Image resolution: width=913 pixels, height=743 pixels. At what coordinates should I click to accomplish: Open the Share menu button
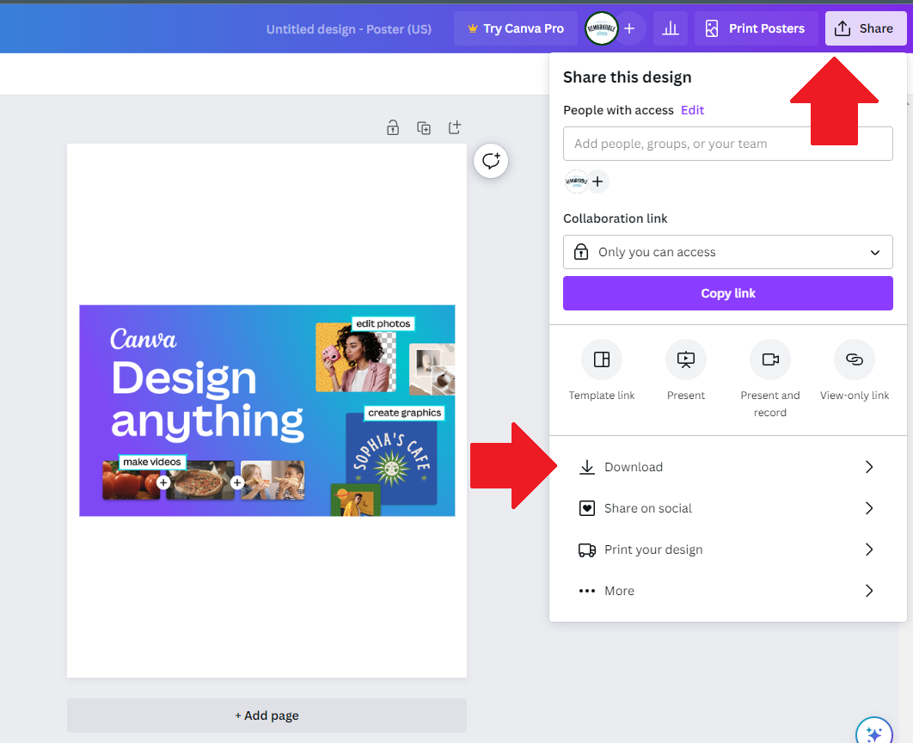(865, 28)
